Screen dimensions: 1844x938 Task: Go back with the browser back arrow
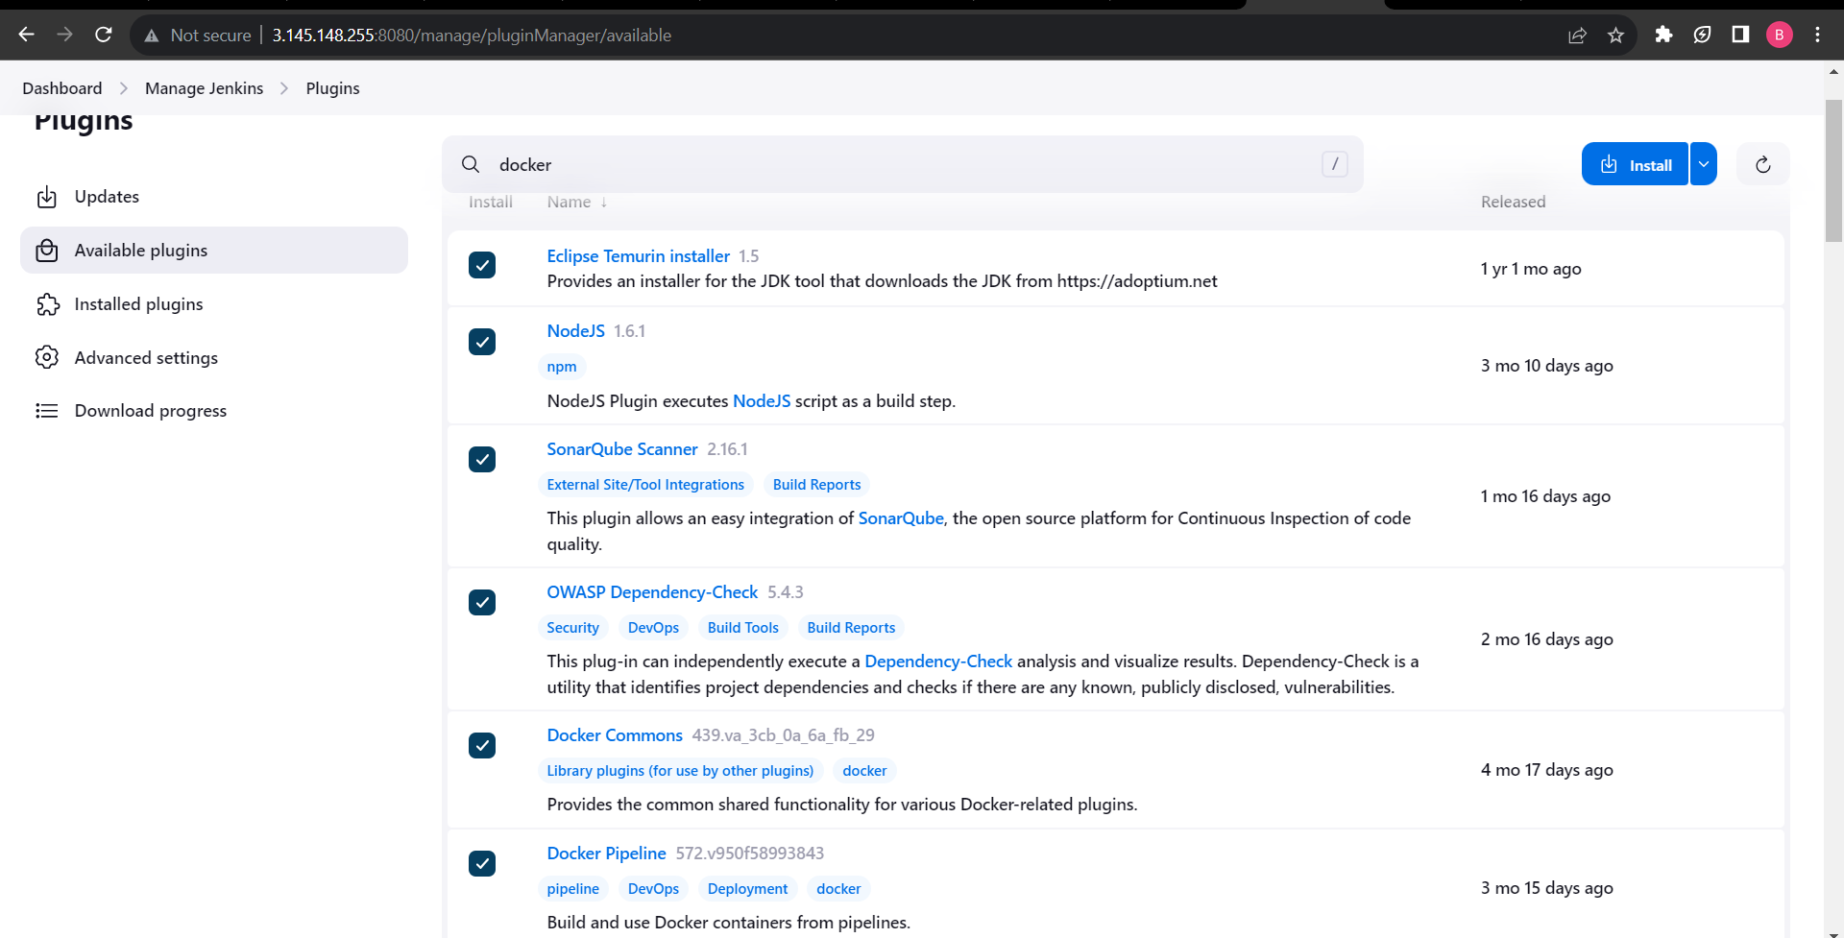coord(26,35)
